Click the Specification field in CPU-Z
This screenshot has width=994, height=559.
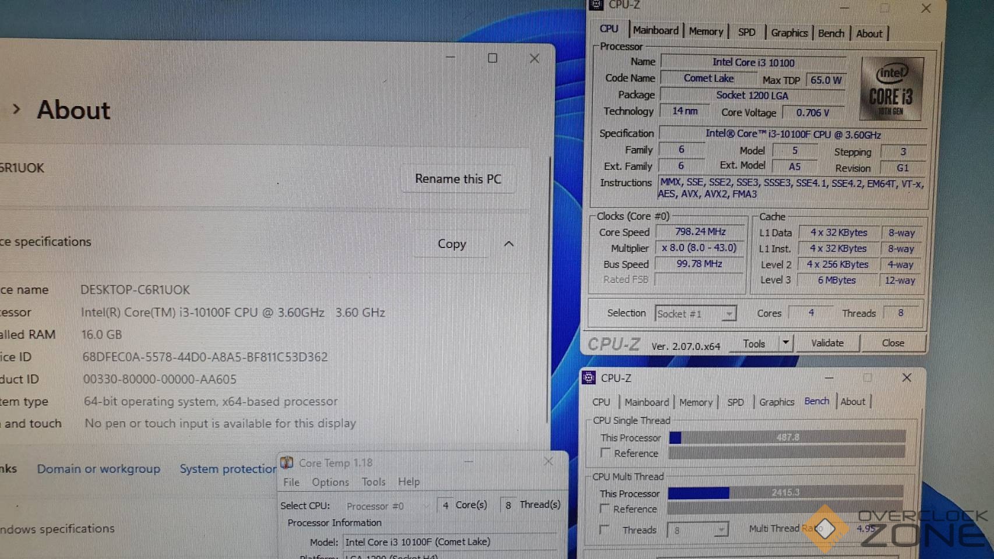click(792, 135)
